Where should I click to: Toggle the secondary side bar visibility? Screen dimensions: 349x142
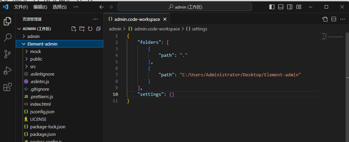coord(290,7)
